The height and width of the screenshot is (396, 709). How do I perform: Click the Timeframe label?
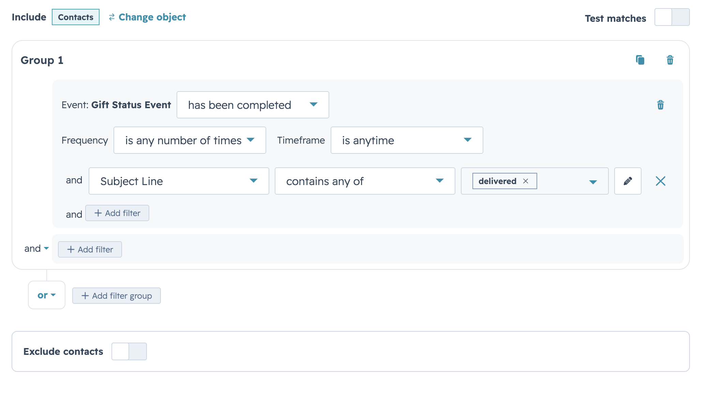click(x=301, y=140)
